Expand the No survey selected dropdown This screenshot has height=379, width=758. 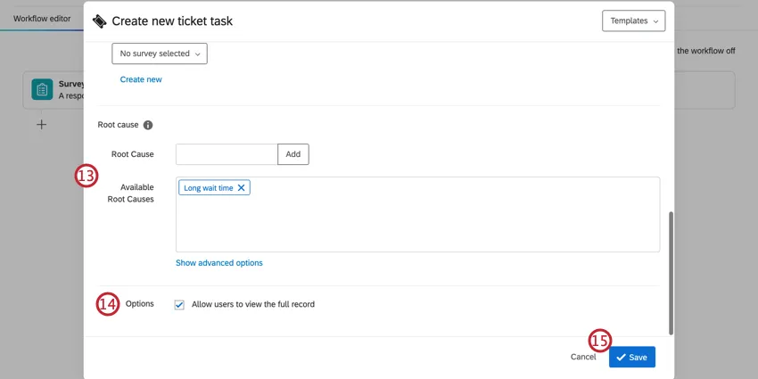pos(160,54)
